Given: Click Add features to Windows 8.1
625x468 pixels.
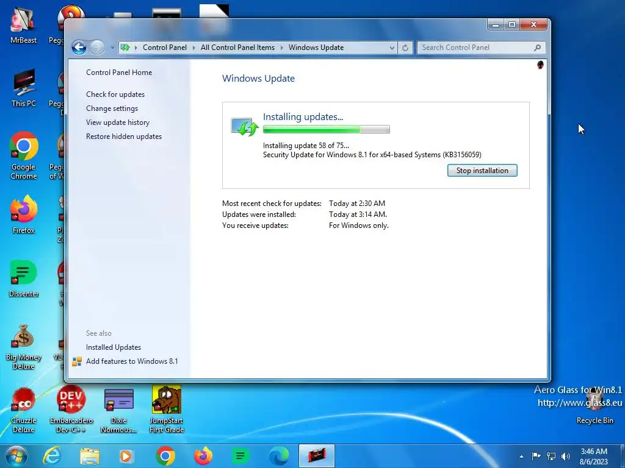Looking at the screenshot, I should [132, 361].
